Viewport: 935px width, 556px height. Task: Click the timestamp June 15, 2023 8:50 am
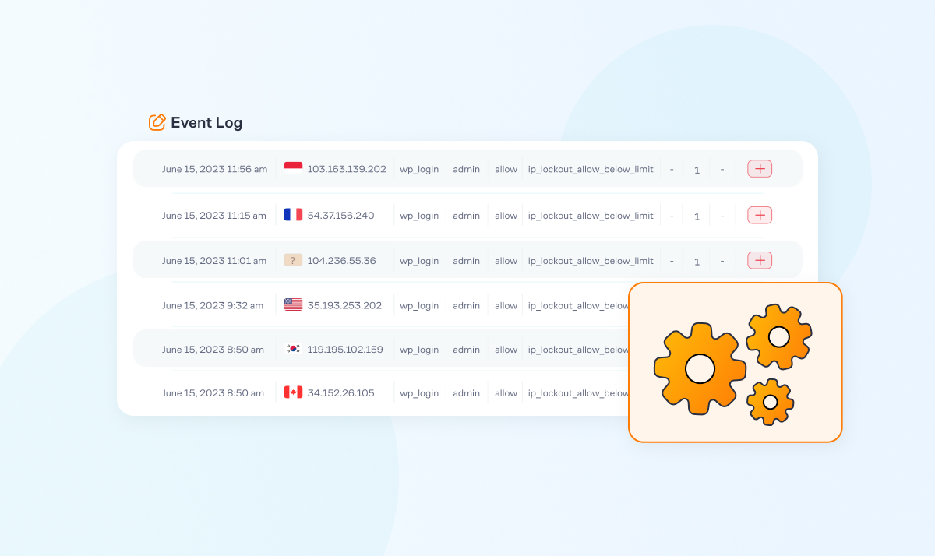[x=213, y=392]
